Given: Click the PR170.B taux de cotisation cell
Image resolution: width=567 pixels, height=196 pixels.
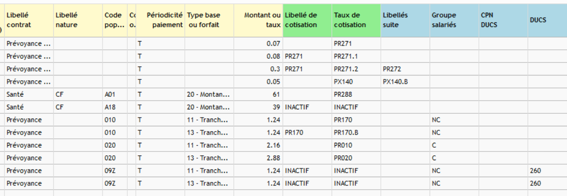Looking at the screenshot, I should coord(356,133).
